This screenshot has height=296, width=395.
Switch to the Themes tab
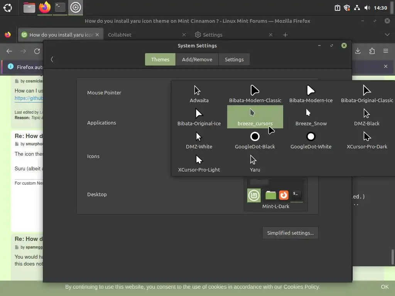point(160,59)
